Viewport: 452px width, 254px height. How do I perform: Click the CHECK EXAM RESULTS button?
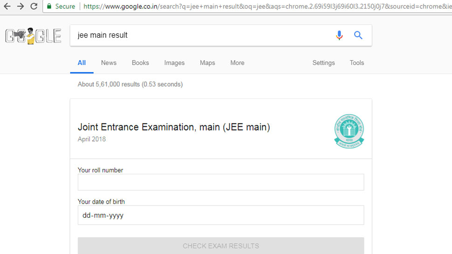point(221,246)
